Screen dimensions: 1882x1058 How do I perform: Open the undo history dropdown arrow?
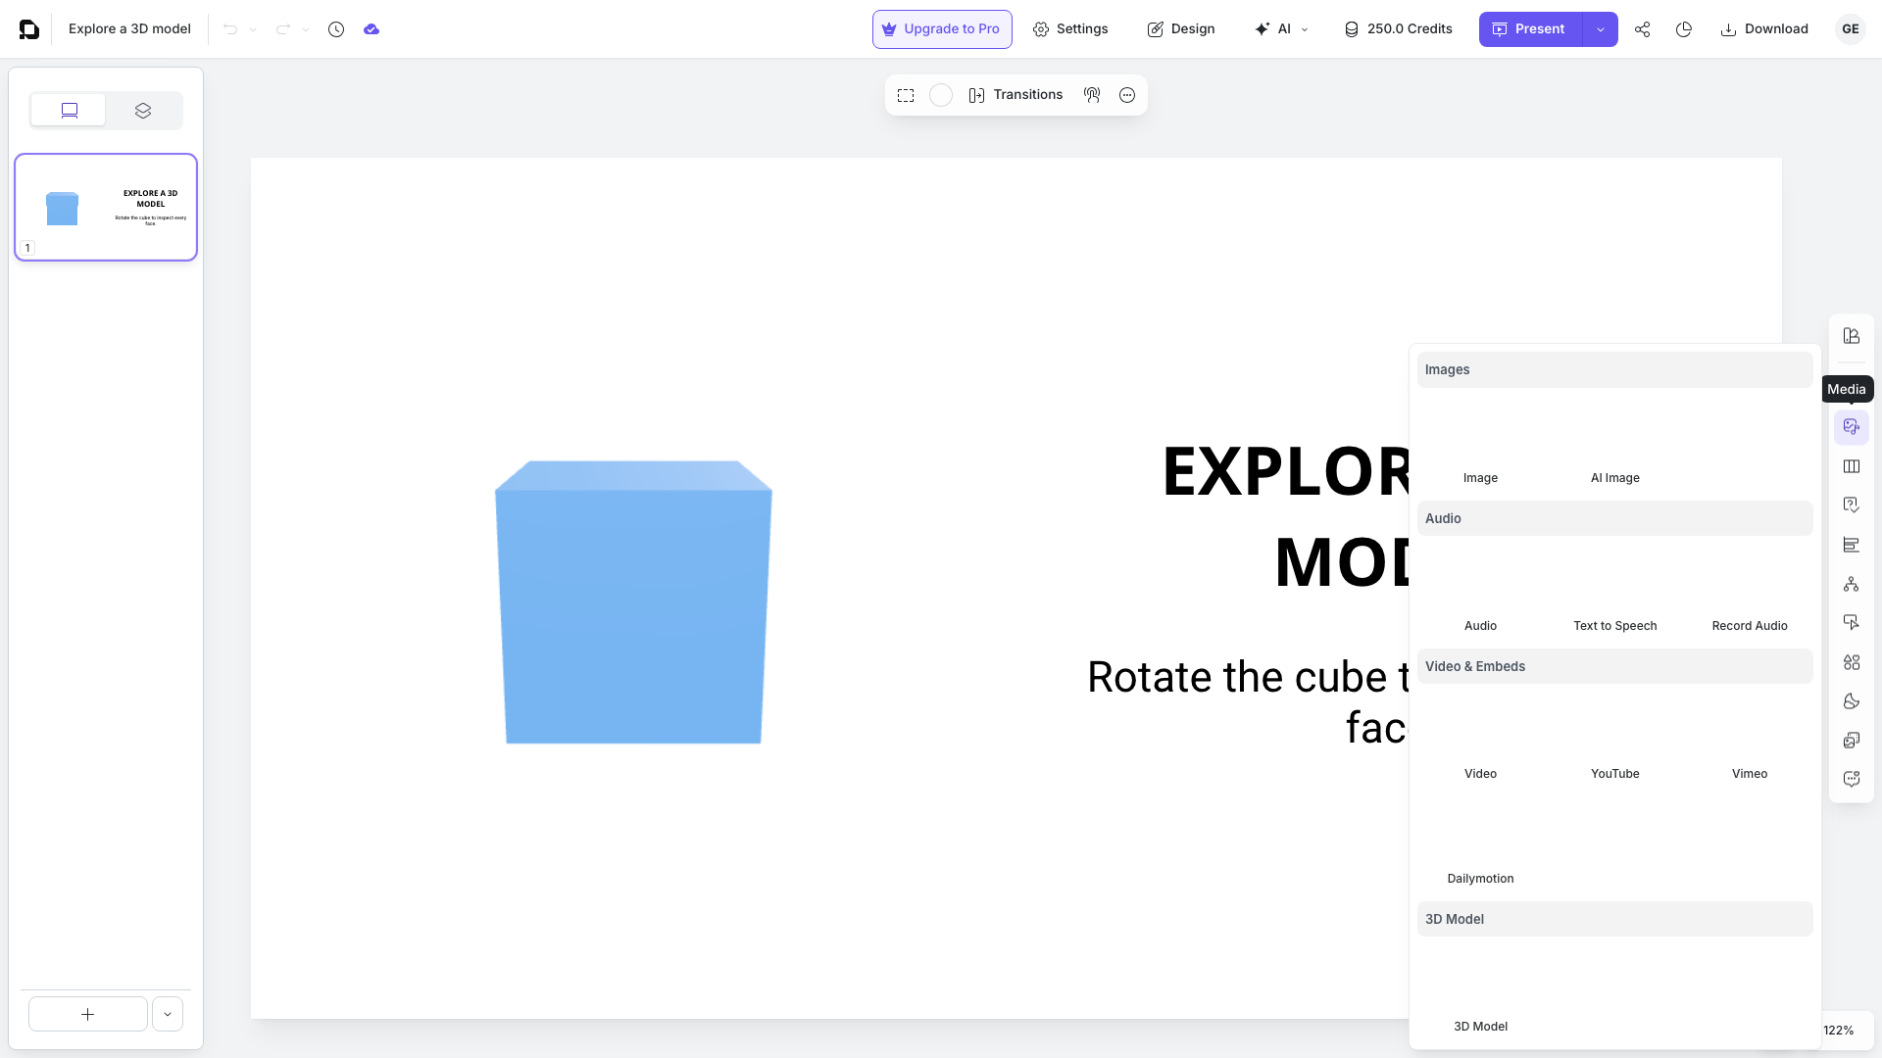[253, 29]
